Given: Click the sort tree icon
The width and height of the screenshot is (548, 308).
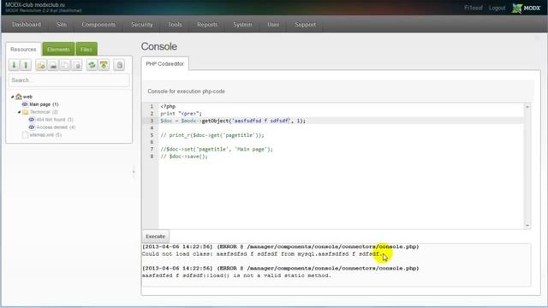Looking at the screenshot, I should [104, 65].
